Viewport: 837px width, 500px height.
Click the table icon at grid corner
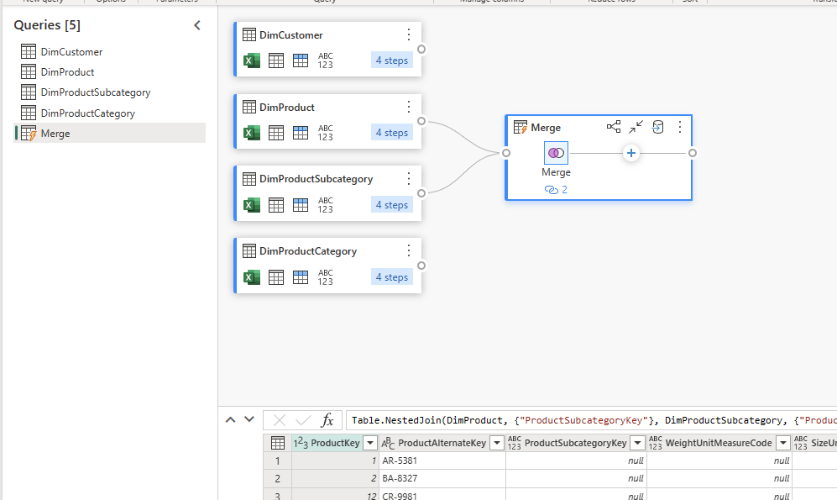[x=278, y=443]
